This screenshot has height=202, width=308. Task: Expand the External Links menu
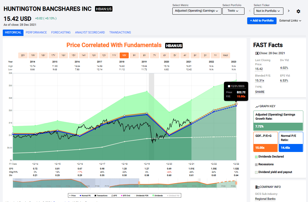tap(290, 21)
